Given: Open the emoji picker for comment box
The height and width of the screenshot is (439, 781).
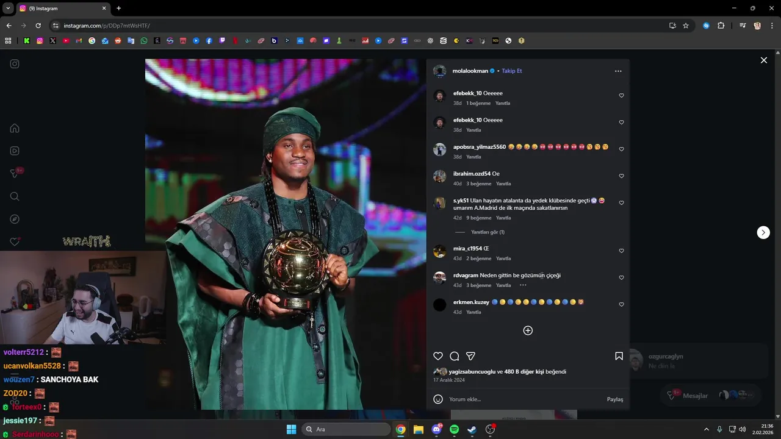Looking at the screenshot, I should pyautogui.click(x=437, y=399).
